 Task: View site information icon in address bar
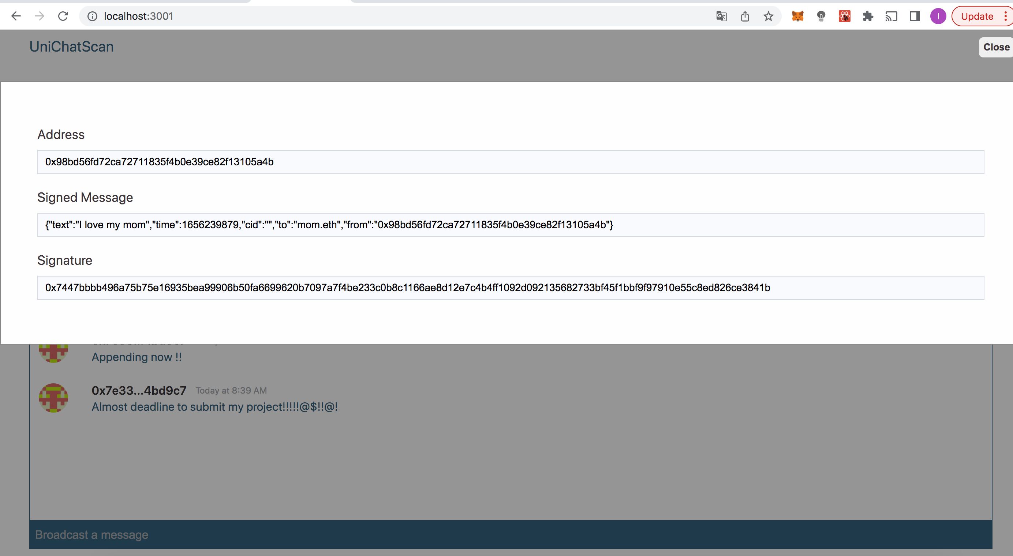[x=92, y=16]
